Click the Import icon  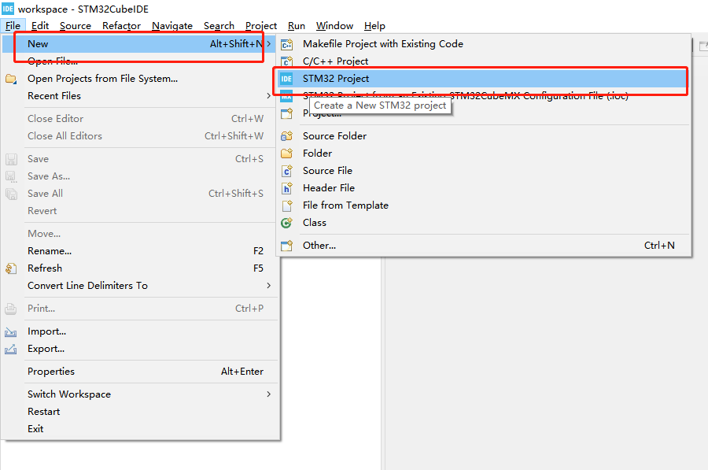tap(11, 331)
